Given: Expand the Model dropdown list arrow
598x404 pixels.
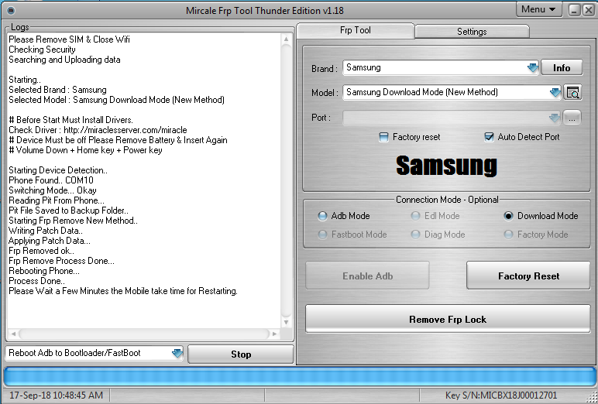Looking at the screenshot, I should point(555,92).
